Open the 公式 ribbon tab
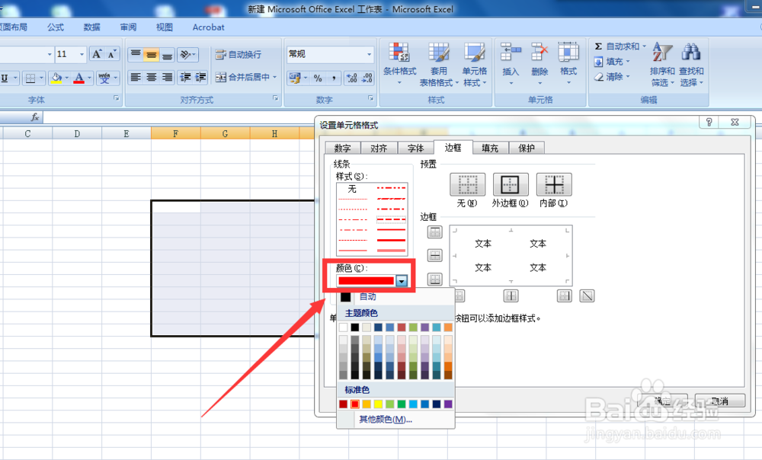The image size is (762, 460). [x=56, y=27]
